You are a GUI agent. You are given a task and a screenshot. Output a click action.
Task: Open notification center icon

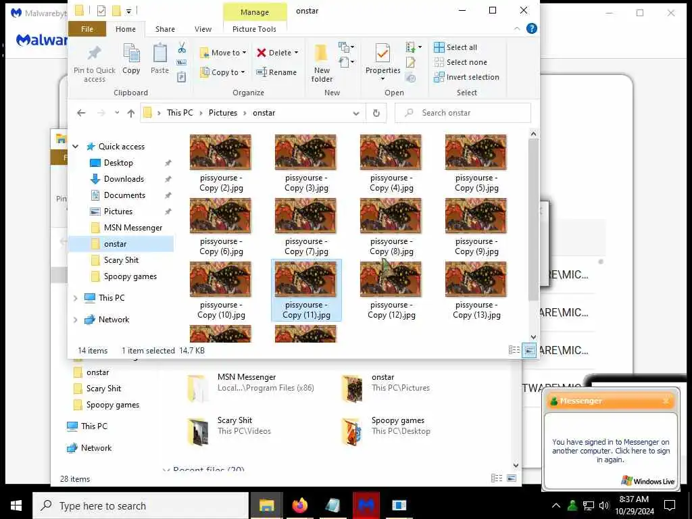pyautogui.click(x=670, y=505)
